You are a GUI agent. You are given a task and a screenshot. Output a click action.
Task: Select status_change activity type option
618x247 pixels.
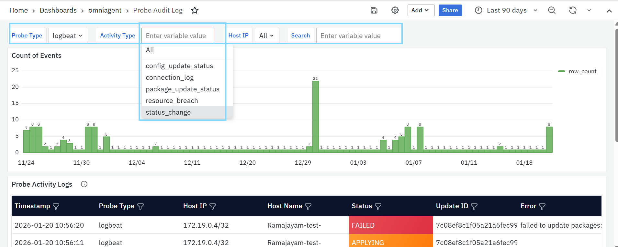(x=168, y=112)
